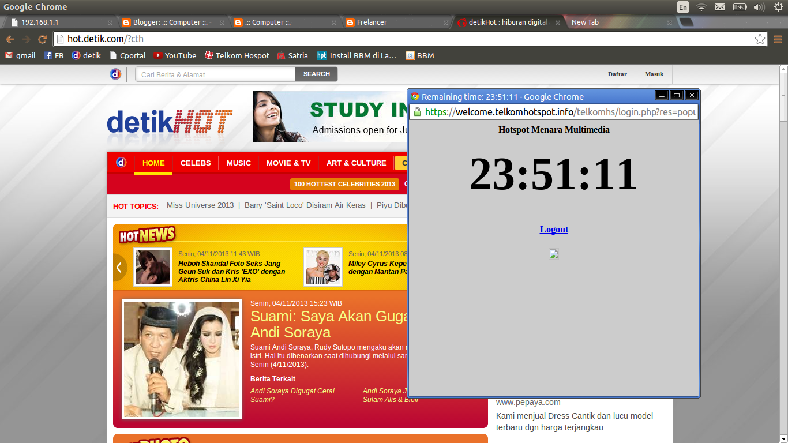Bookmark this page with the star icon

pyautogui.click(x=760, y=39)
